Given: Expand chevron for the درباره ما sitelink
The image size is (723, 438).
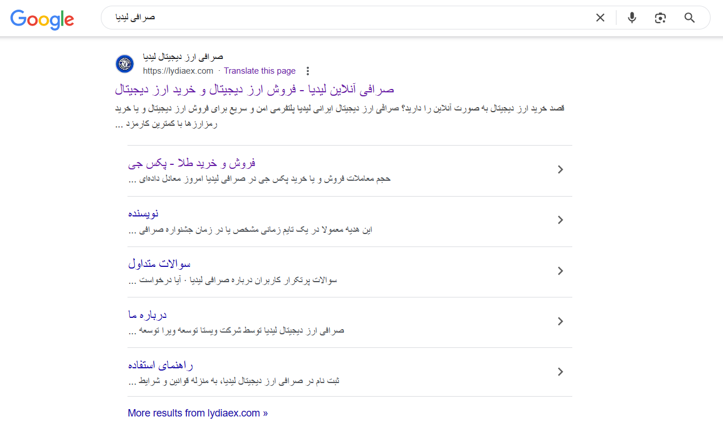Looking at the screenshot, I should coord(560,321).
